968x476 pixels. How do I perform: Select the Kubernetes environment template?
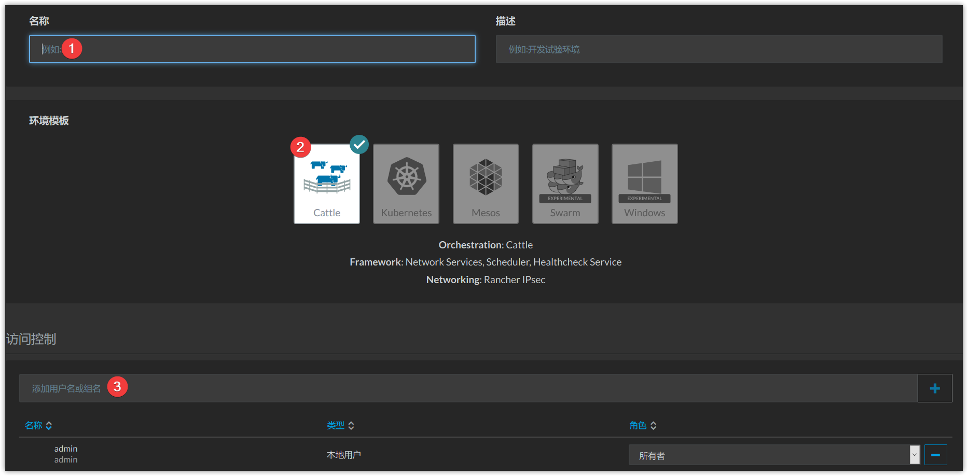click(406, 184)
